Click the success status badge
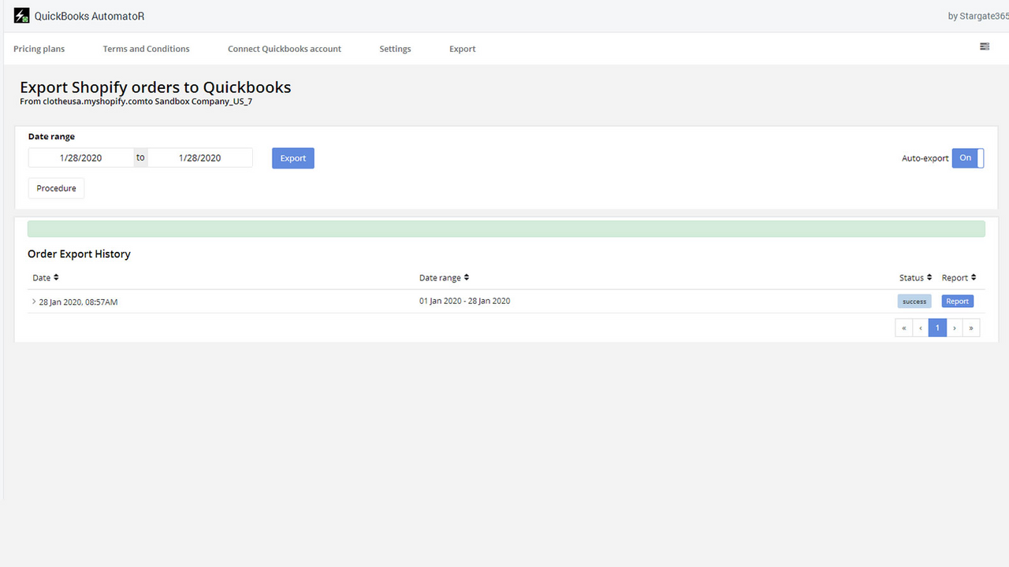This screenshot has width=1009, height=567. tap(914, 302)
